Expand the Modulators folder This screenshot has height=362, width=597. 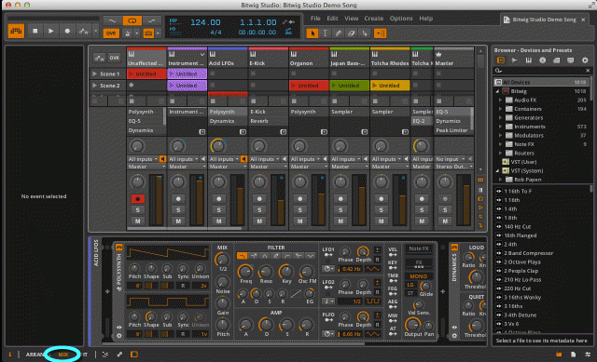coord(501,135)
